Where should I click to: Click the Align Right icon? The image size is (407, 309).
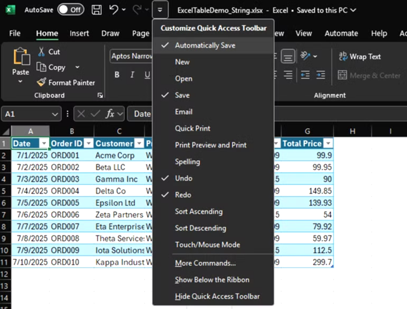click(x=288, y=75)
